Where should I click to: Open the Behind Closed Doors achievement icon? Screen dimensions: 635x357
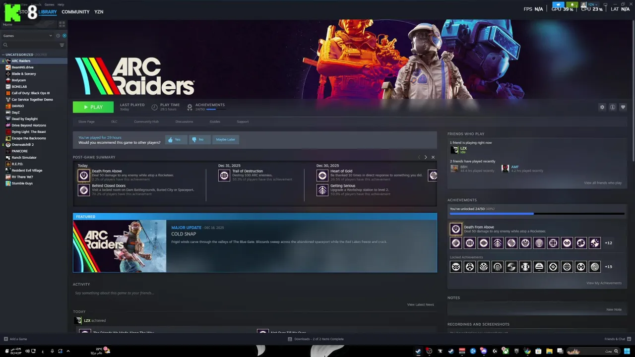point(84,190)
